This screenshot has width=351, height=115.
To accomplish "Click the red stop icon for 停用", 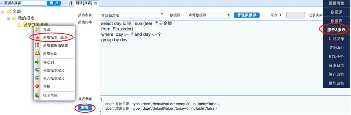I will click(x=37, y=86).
